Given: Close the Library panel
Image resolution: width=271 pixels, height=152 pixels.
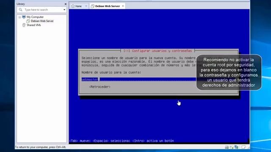Looking at the screenshot, I should [66, 4].
